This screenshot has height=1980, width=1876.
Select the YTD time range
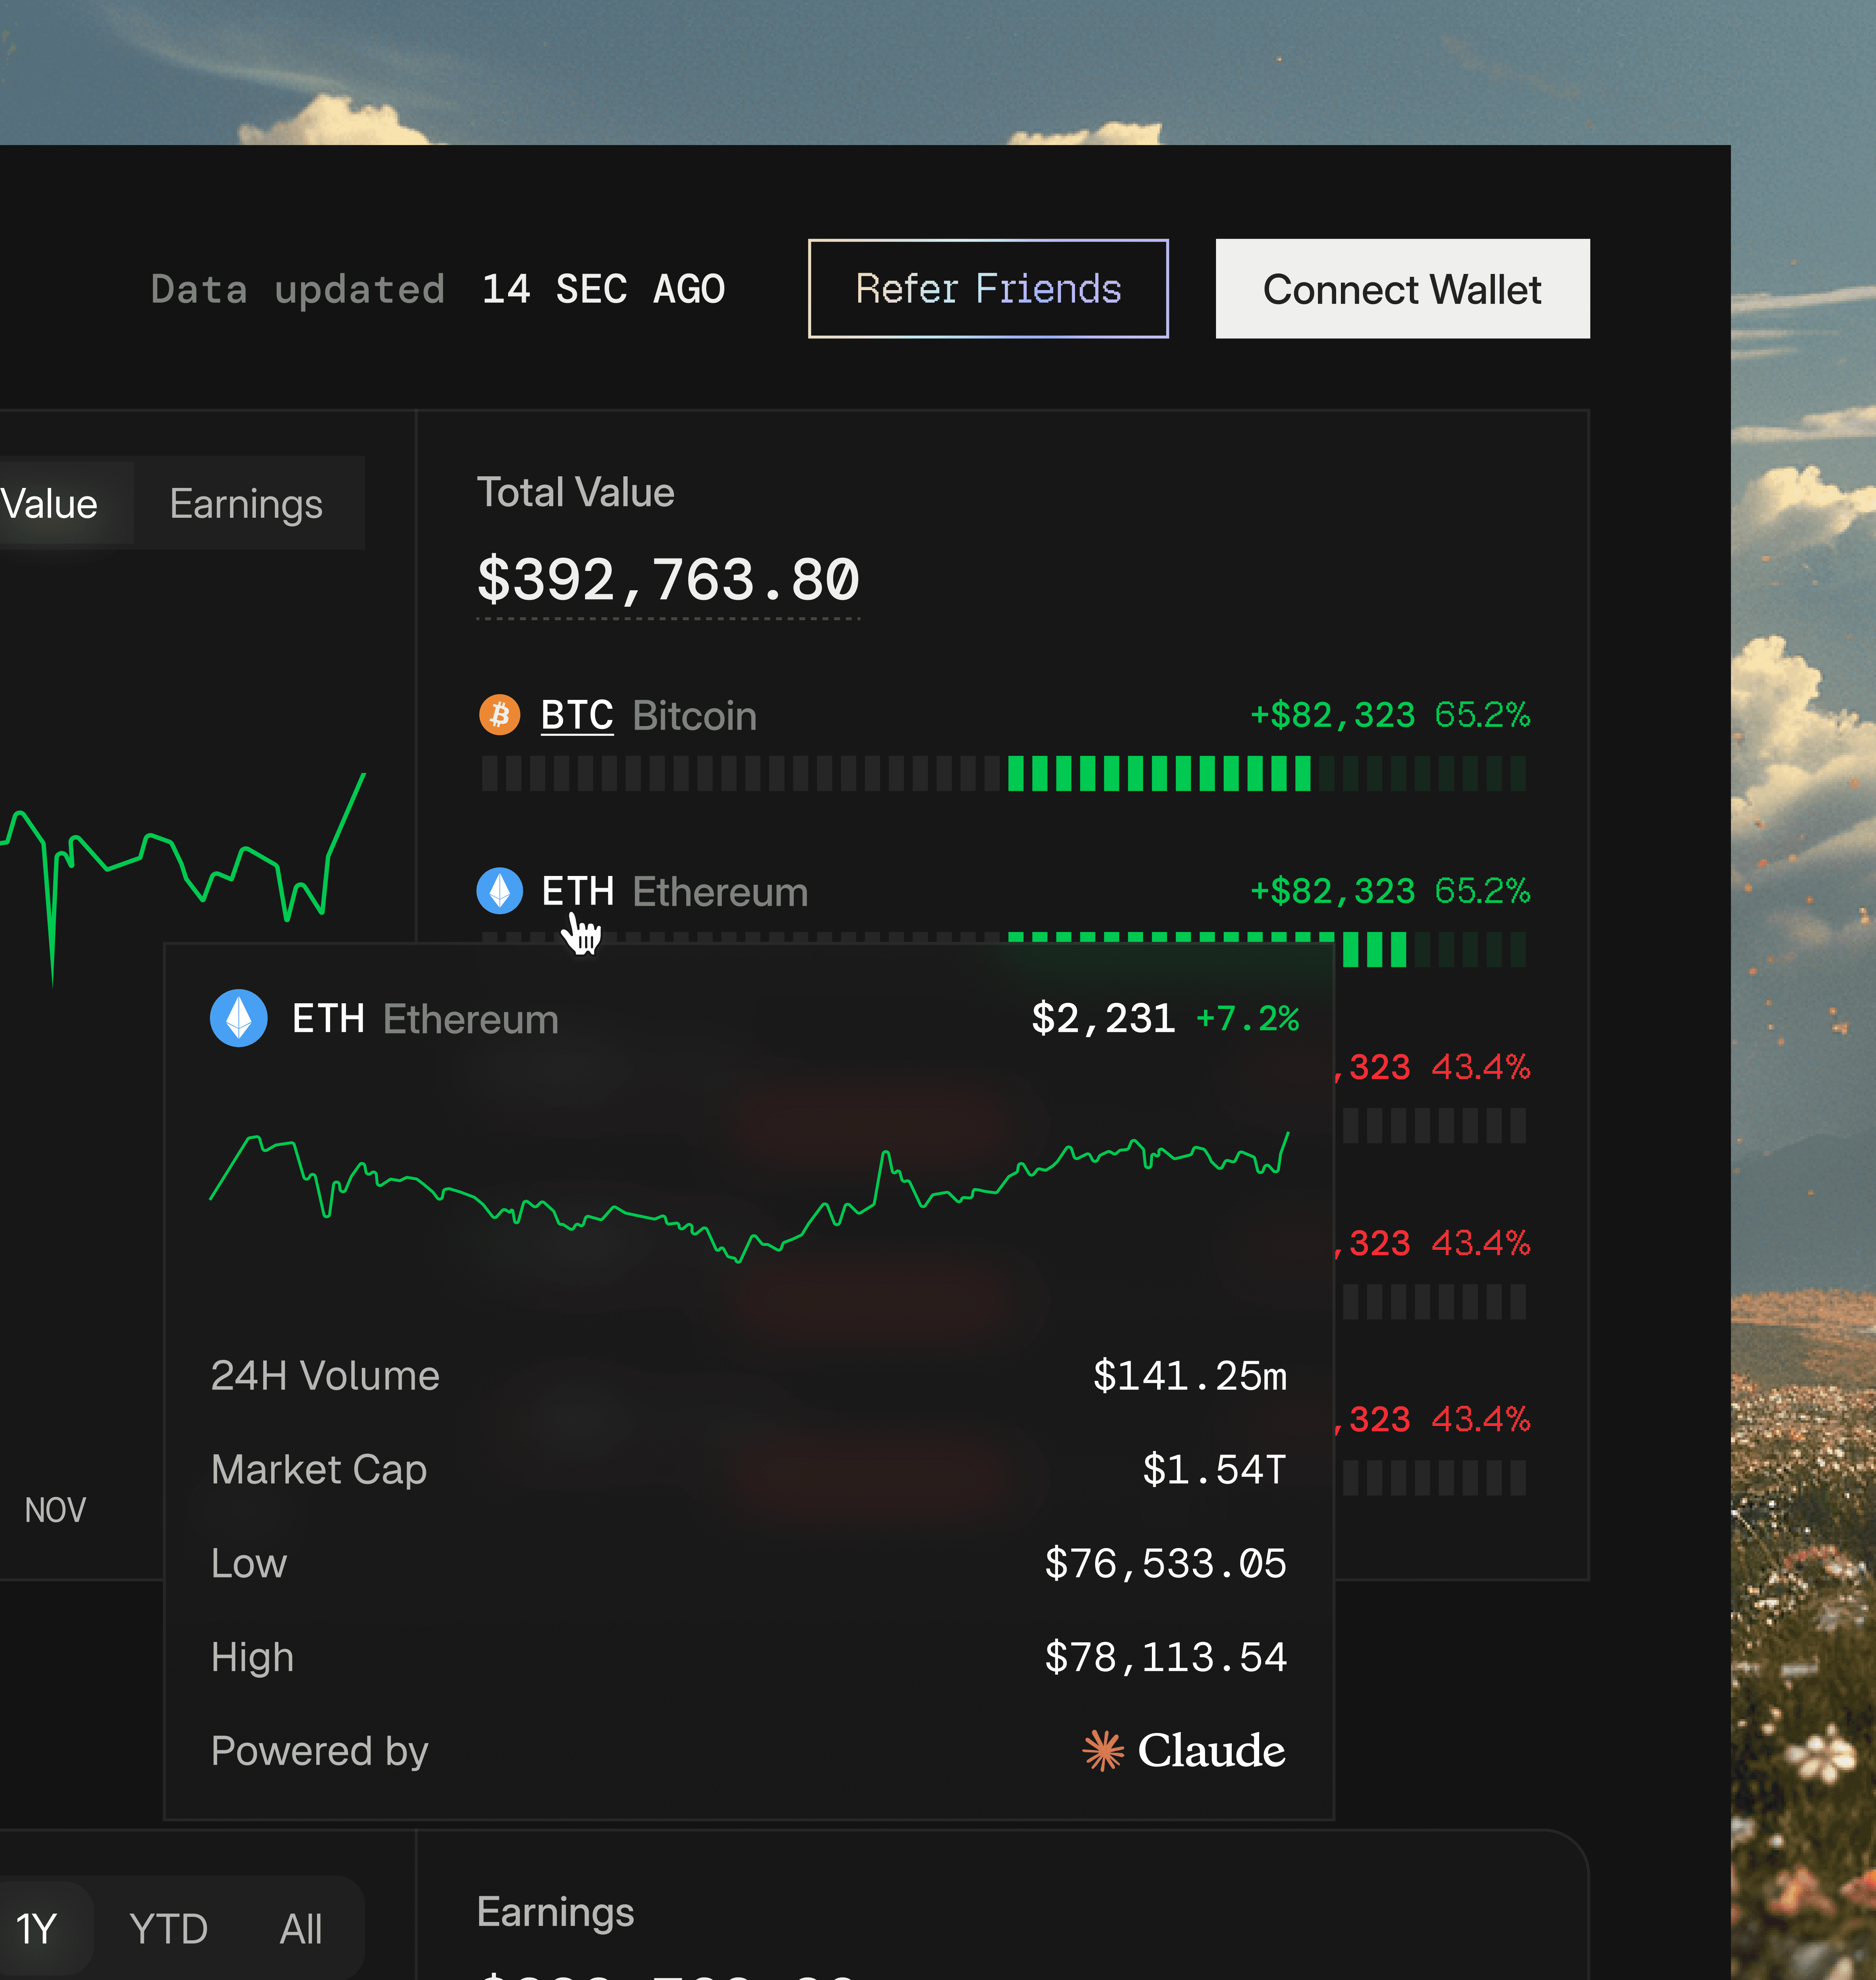(x=168, y=1928)
